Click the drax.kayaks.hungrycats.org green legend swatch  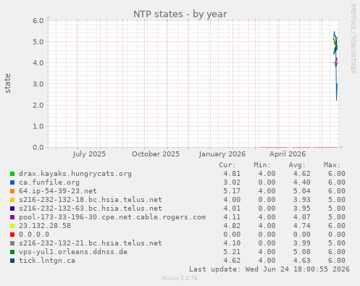coord(12,174)
